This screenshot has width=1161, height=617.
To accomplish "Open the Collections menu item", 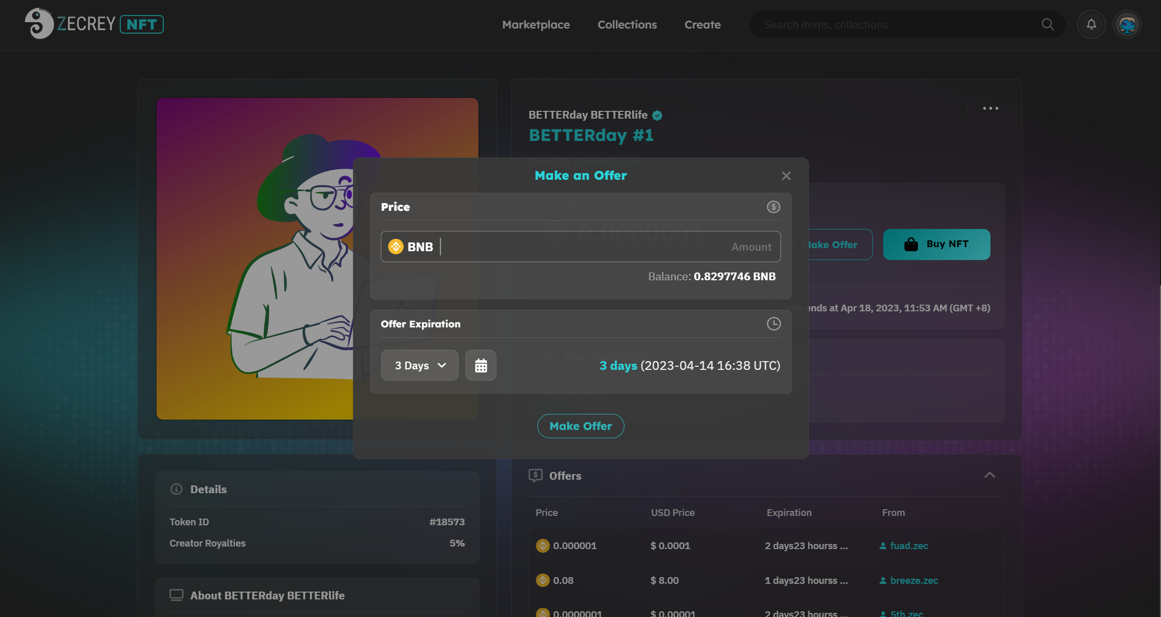I will 627,24.
